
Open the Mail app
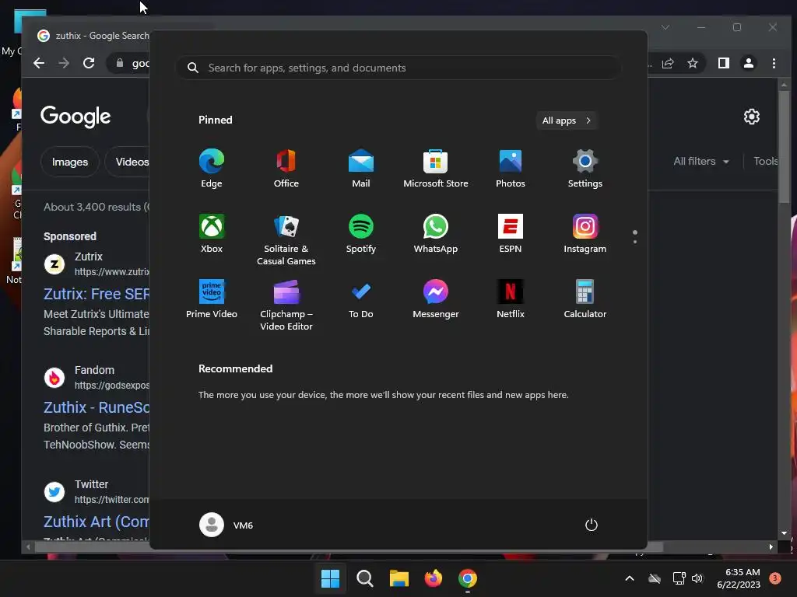coord(361,169)
